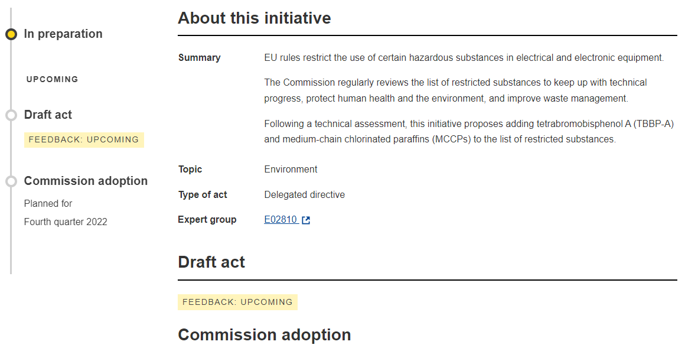Screen dimensions: 685x348
Task: Click the UPCOMING label in the timeline
Action: point(53,79)
